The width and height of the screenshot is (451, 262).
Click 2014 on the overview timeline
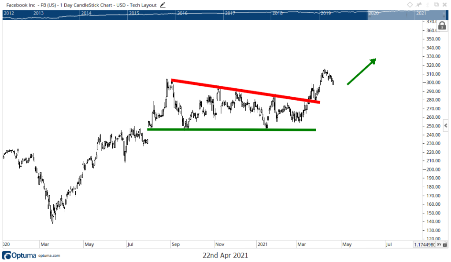click(x=86, y=13)
